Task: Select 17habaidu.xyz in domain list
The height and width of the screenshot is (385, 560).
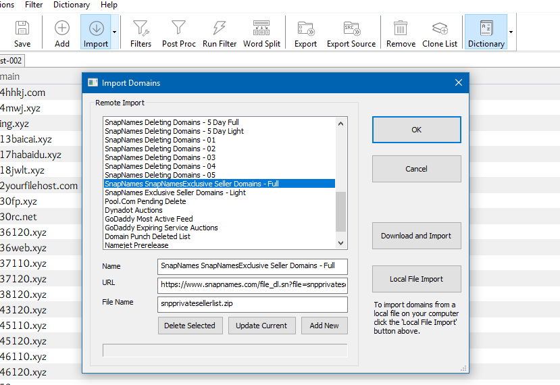Action: pos(30,155)
